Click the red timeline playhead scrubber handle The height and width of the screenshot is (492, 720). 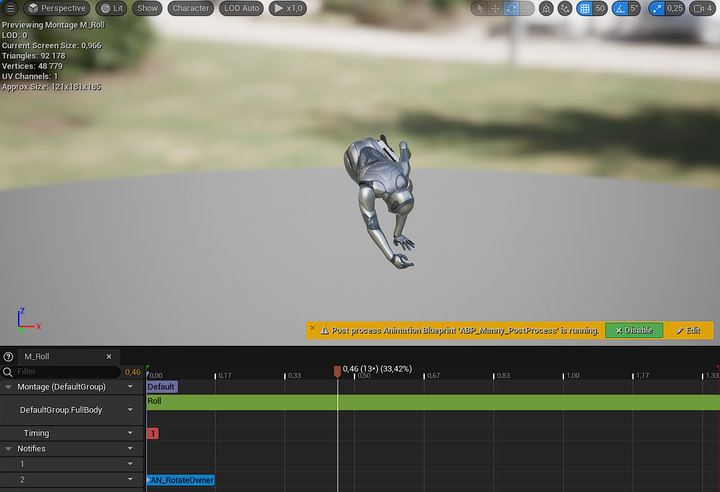coord(337,372)
